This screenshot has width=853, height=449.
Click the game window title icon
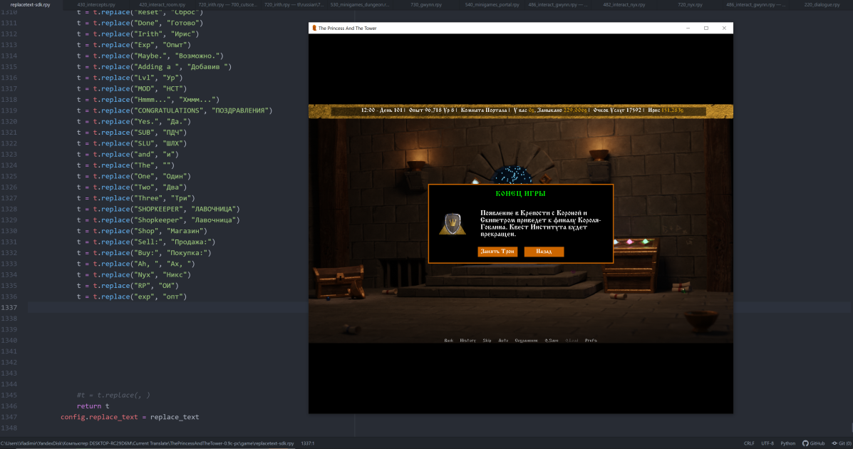pyautogui.click(x=314, y=28)
